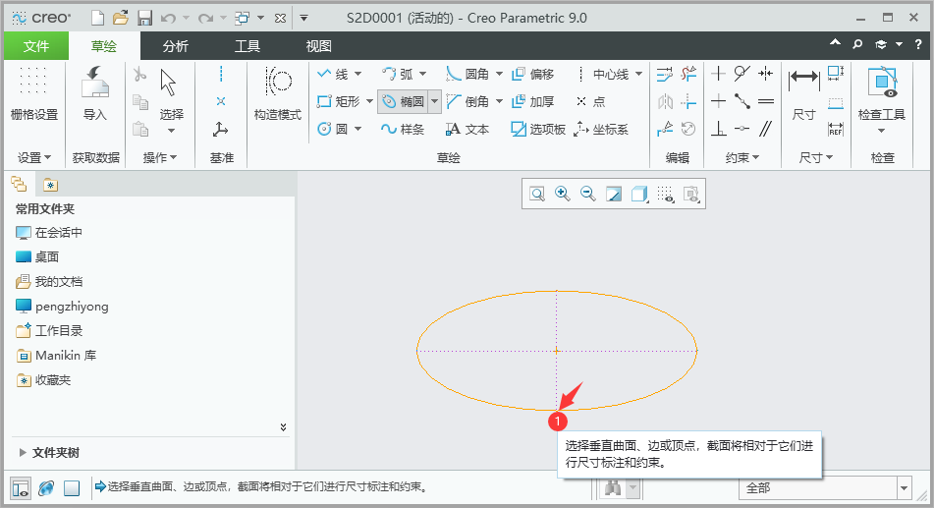This screenshot has width=934, height=508.
Task: Expand the 线 line dropdown arrow
Action: coord(358,74)
